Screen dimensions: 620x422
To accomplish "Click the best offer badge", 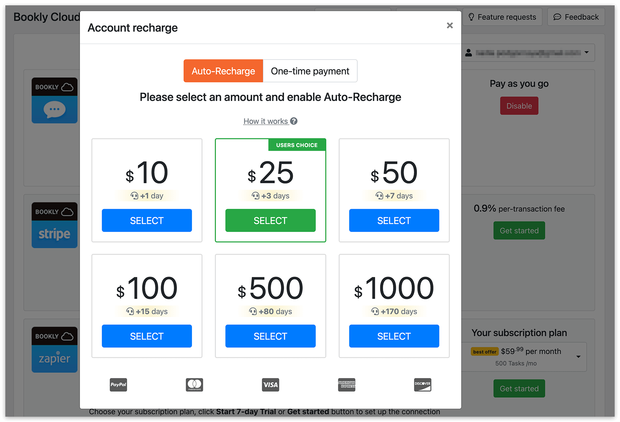I will [x=485, y=352].
